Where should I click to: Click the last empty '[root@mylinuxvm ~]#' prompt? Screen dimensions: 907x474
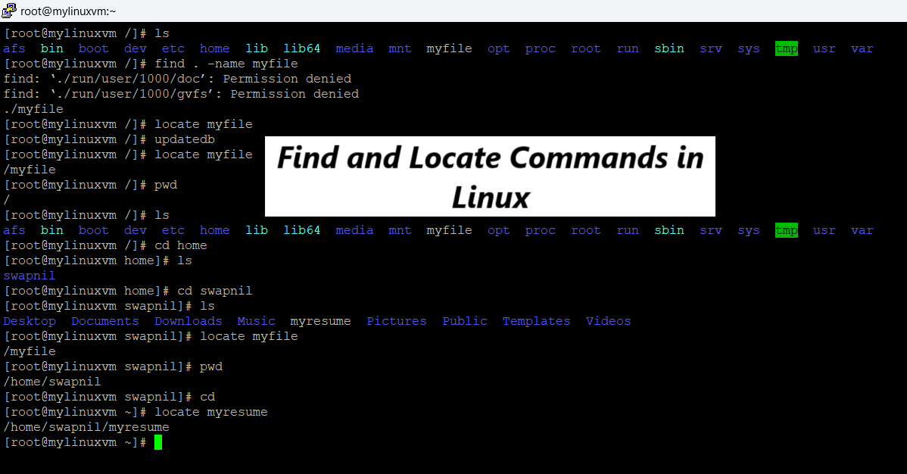click(75, 442)
